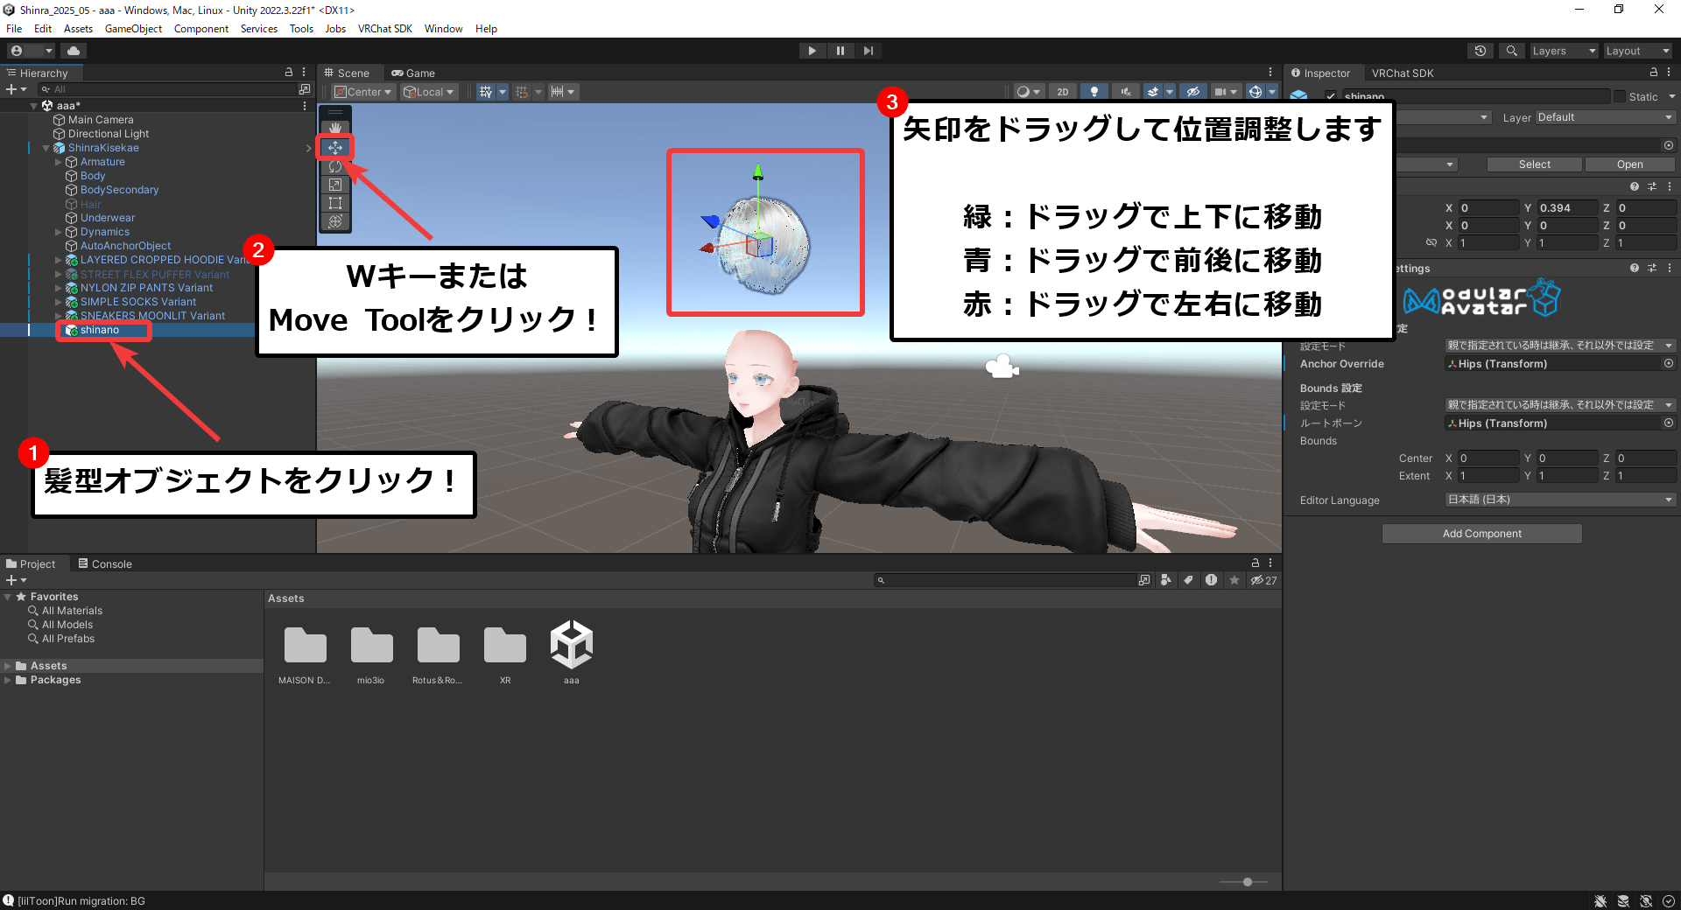This screenshot has width=1681, height=910.
Task: Toggle hidden packages visibility count
Action: (1263, 580)
